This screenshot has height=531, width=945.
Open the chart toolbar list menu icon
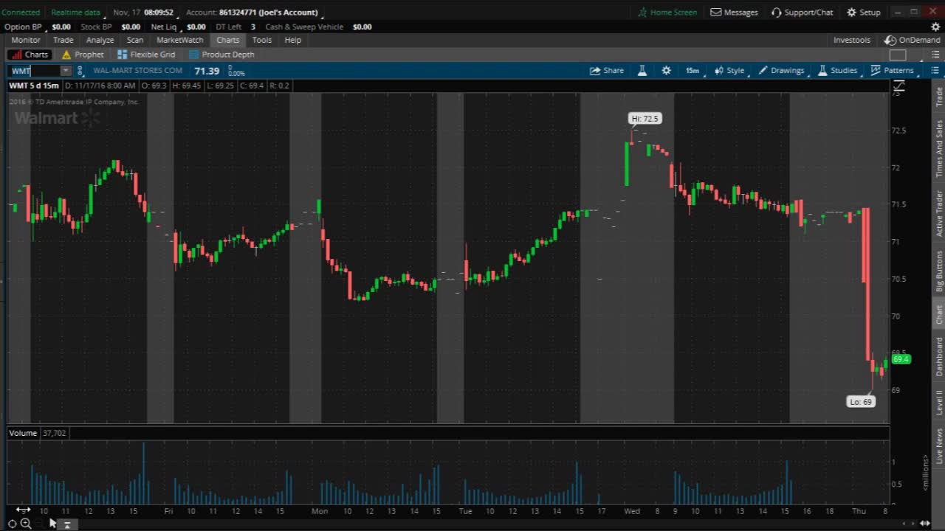[x=935, y=71]
